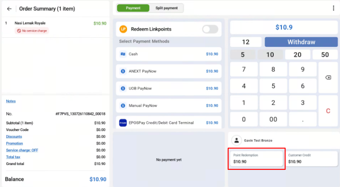The height and width of the screenshot is (187, 340).
Task: Click the Subtotal (1 item) label
Action: click(20, 123)
